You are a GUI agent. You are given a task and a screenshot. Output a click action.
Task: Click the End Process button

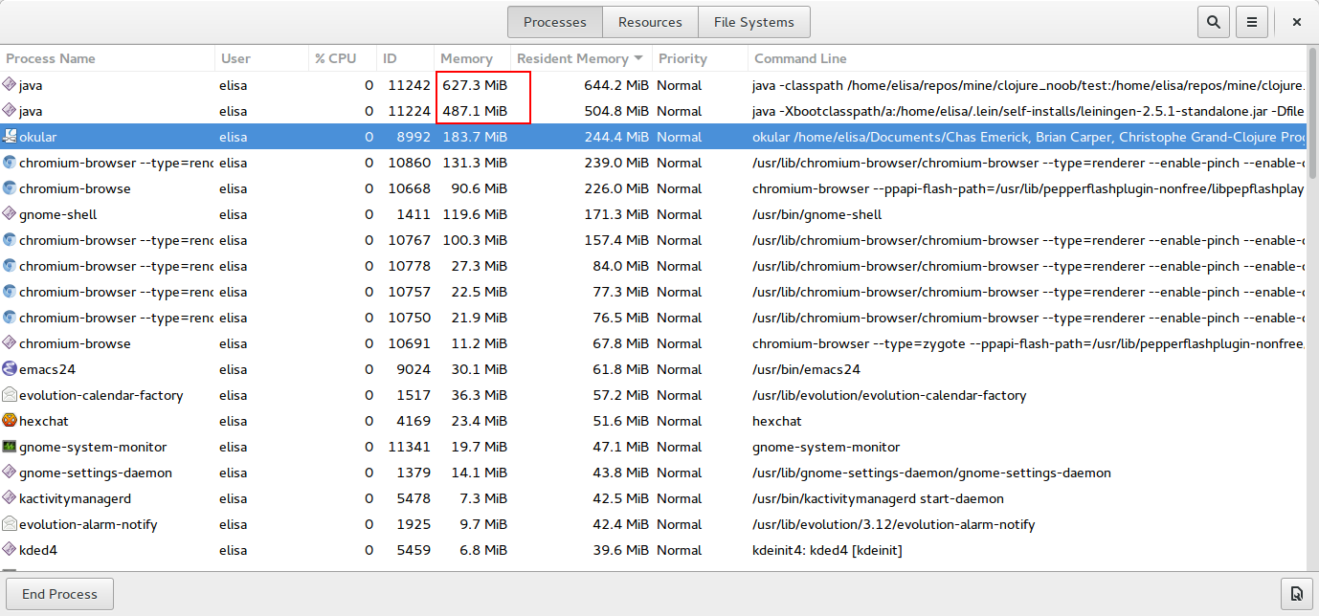tap(59, 594)
